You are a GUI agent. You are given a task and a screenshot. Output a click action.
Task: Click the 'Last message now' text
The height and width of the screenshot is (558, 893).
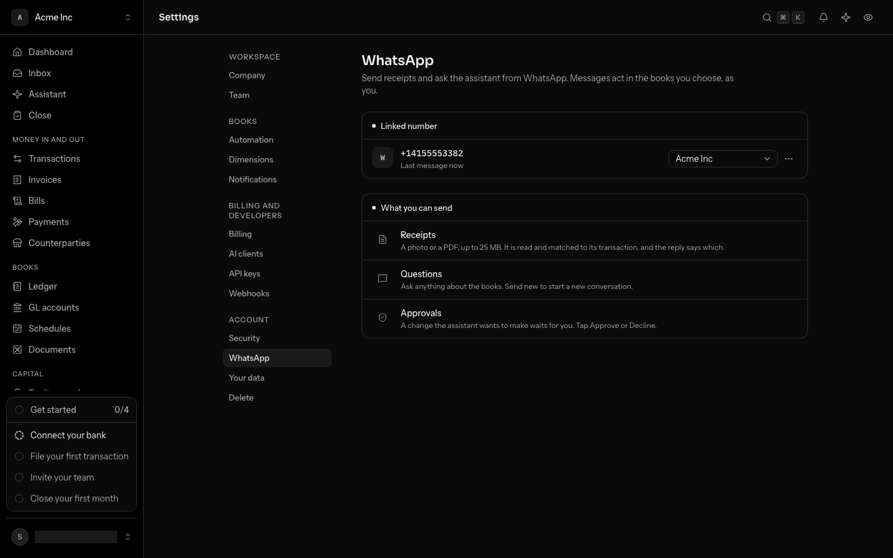(432, 166)
